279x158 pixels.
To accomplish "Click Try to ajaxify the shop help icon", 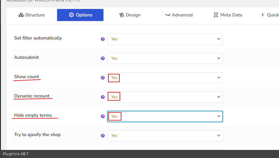I will [x=103, y=136].
